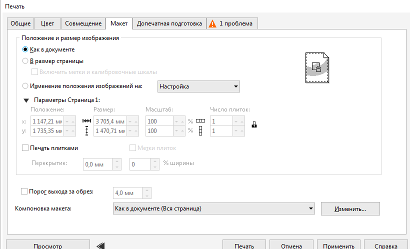Click the 'Перекрытие' 0,0 мм field
Image resolution: width=410 pixels, height=249 pixels.
[98, 164]
